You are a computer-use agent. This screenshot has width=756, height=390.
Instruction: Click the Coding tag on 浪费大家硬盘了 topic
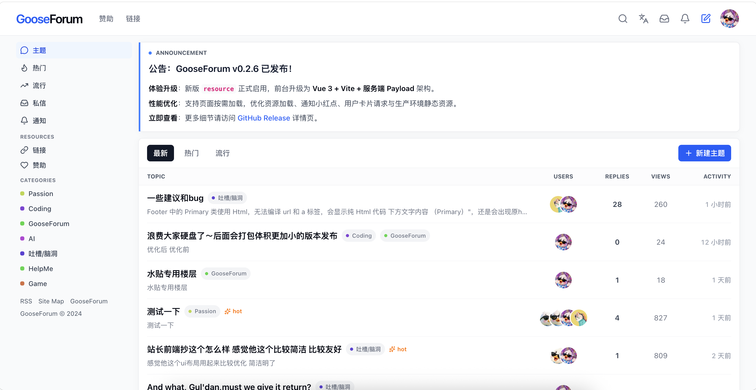point(359,236)
